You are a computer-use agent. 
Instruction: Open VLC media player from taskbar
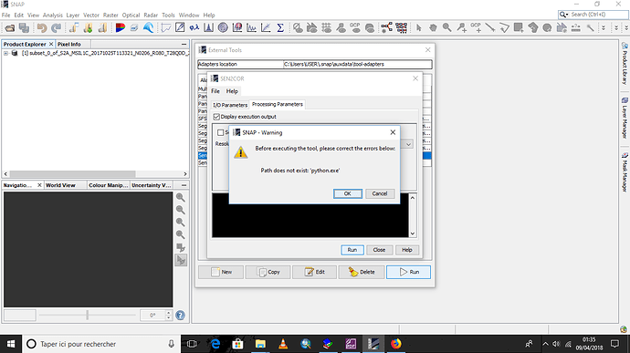283,344
